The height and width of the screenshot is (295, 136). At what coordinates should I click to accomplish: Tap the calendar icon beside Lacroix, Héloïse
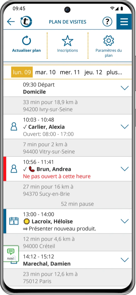[14, 221]
